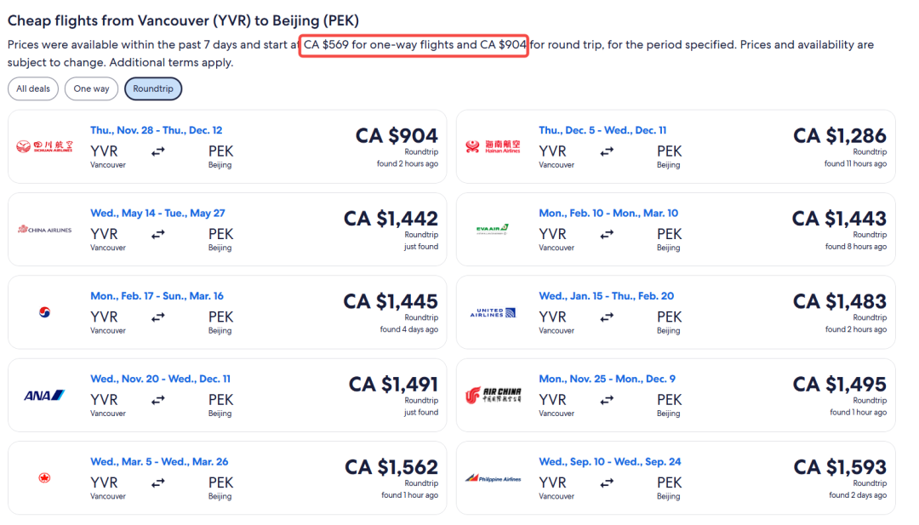
Task: Open Thu., Dec. 5 - Wed., Dec. 11 deal
Action: [x=676, y=146]
